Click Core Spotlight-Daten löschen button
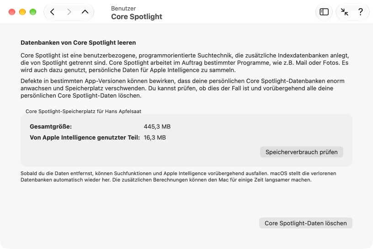 click(306, 223)
